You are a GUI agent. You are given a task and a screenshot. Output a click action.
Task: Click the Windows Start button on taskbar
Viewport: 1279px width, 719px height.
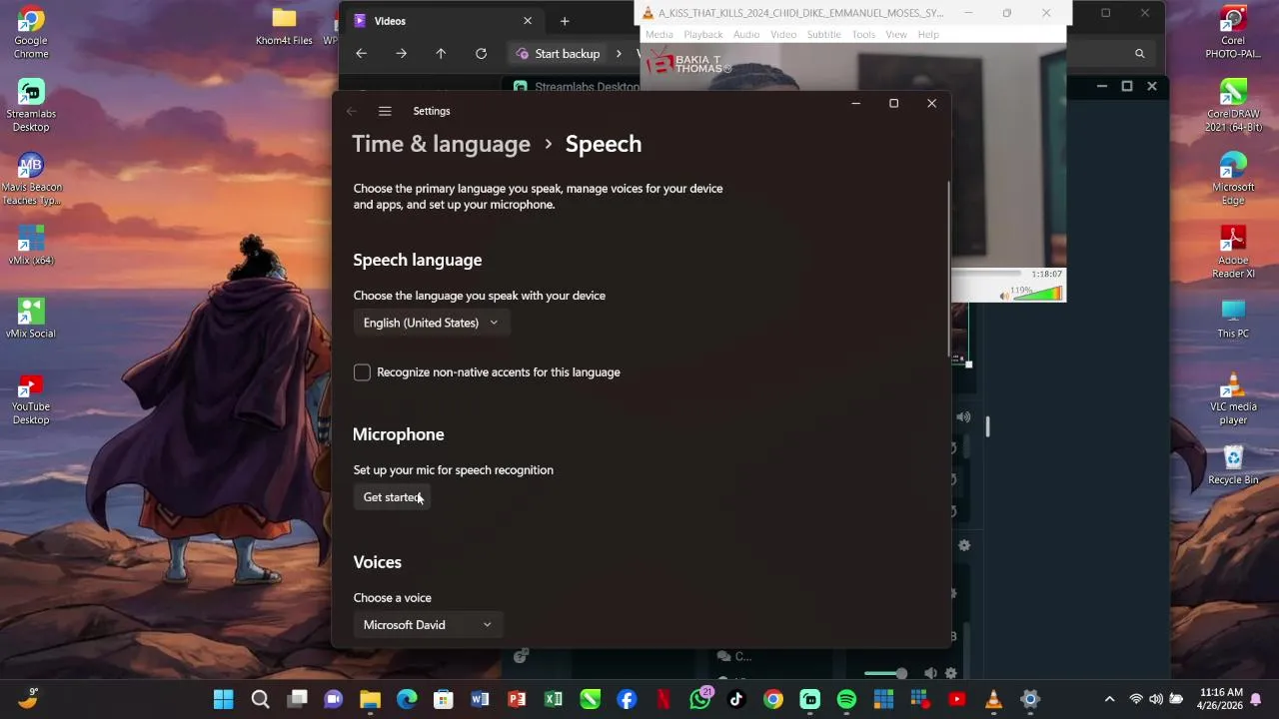(x=224, y=699)
